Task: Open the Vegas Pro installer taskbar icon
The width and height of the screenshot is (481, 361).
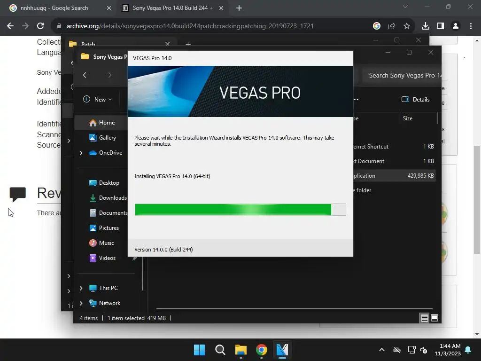Action: pyautogui.click(x=282, y=350)
